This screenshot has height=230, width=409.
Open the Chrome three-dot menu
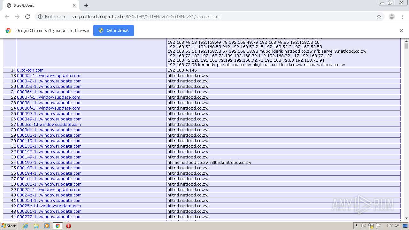402,17
